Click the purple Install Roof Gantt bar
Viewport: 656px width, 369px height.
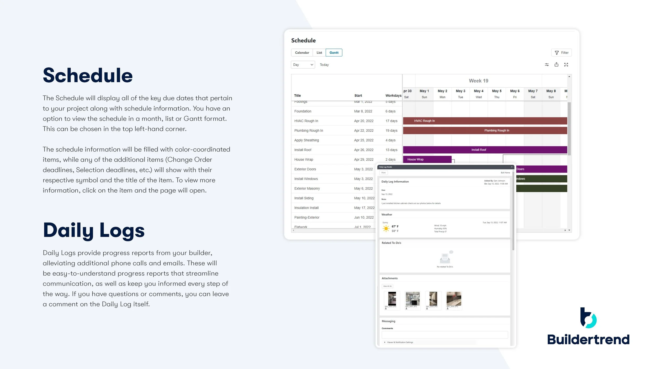point(478,150)
